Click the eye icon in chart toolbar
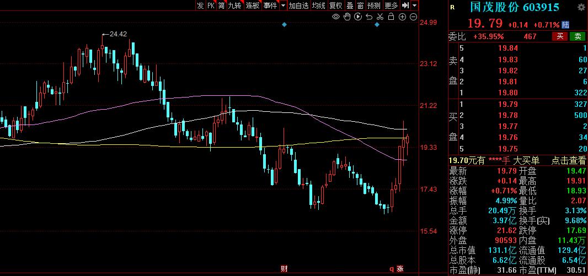 tap(335, 17)
